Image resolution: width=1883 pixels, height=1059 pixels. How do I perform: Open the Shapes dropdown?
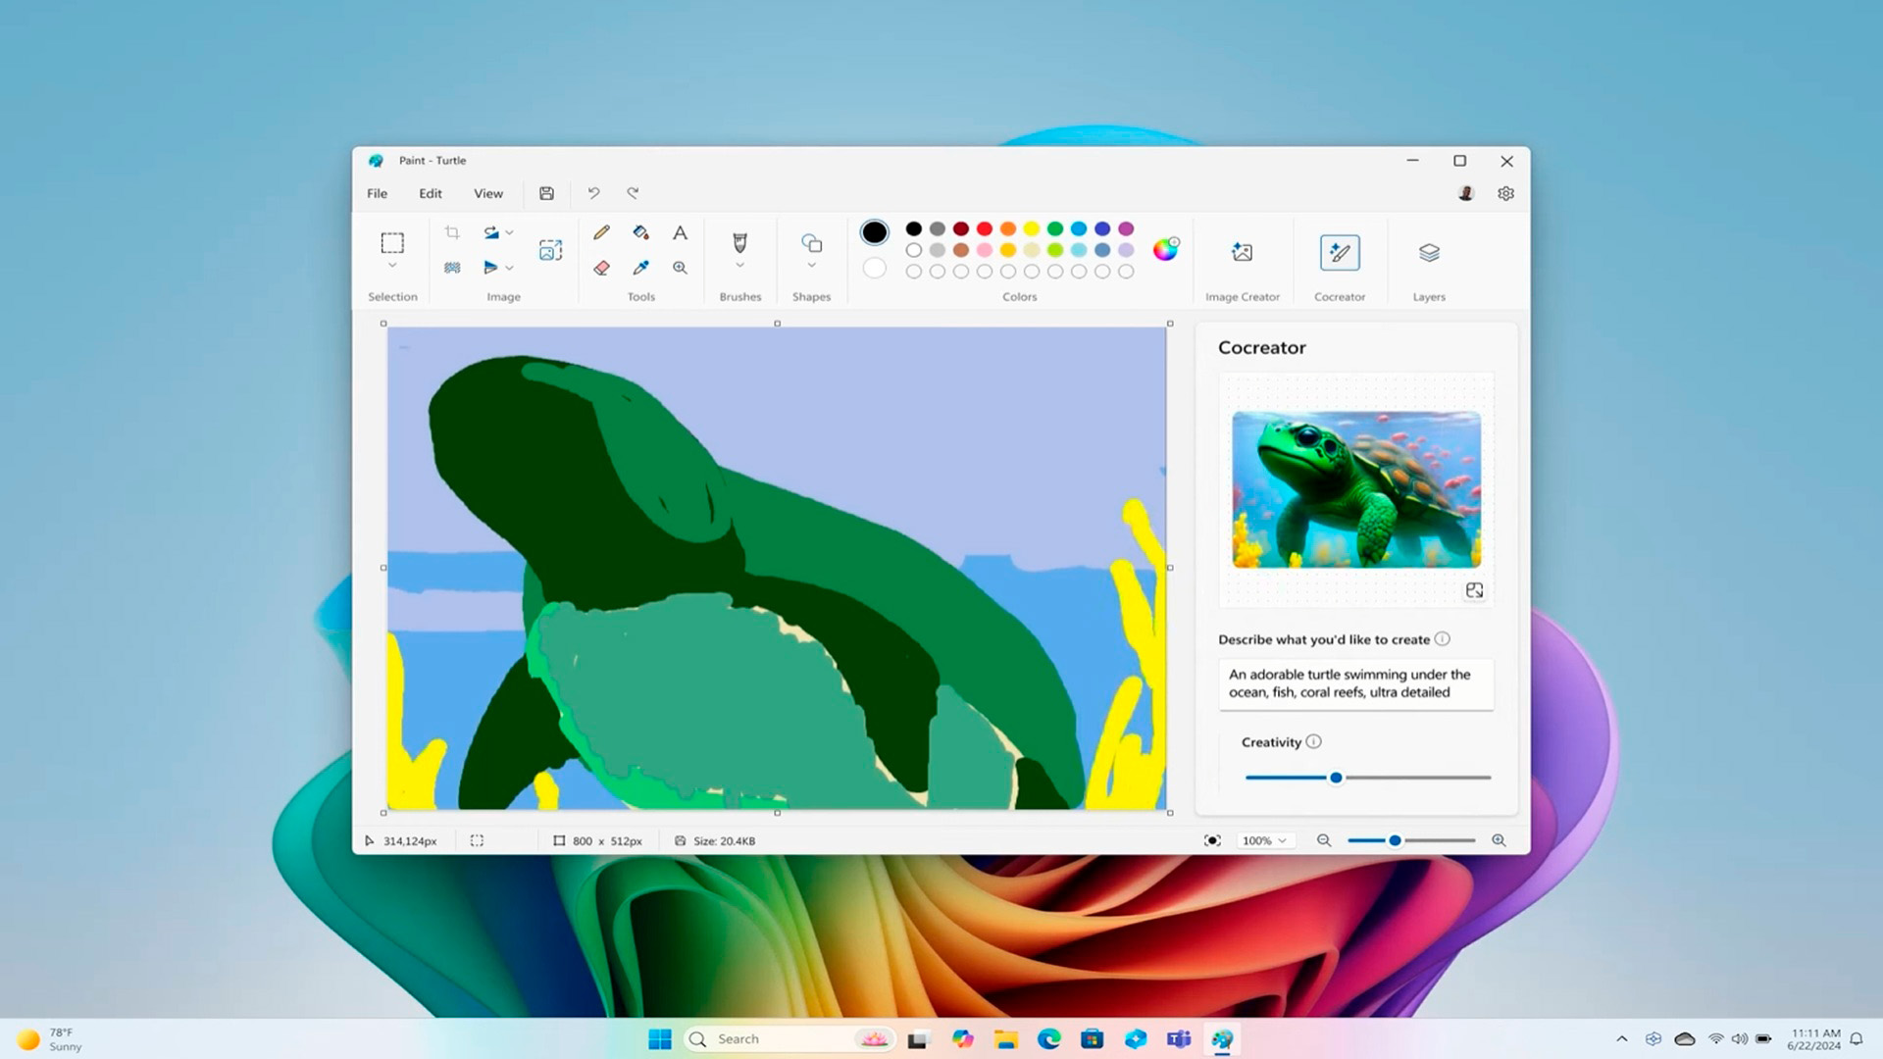click(x=811, y=265)
